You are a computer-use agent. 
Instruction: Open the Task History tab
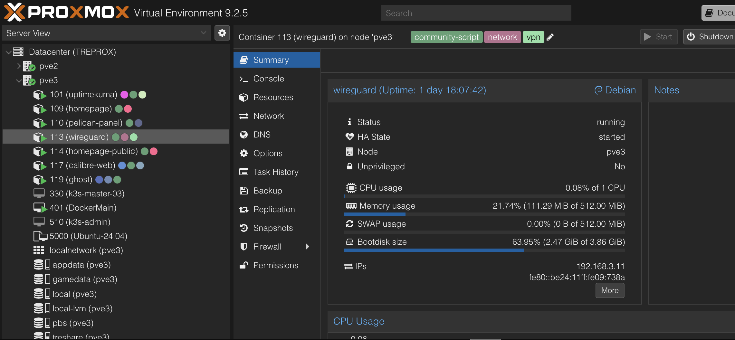point(277,172)
